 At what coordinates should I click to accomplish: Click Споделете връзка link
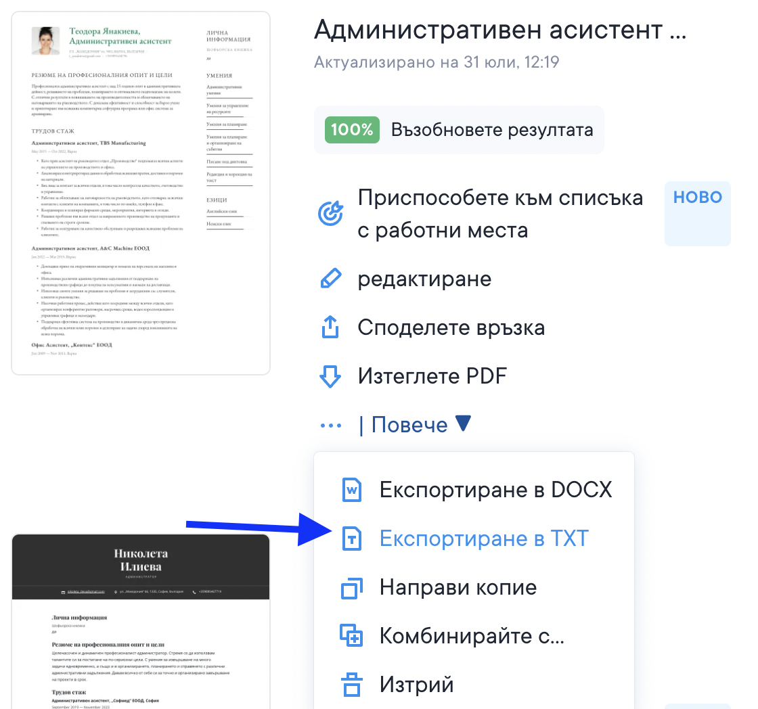(x=451, y=328)
